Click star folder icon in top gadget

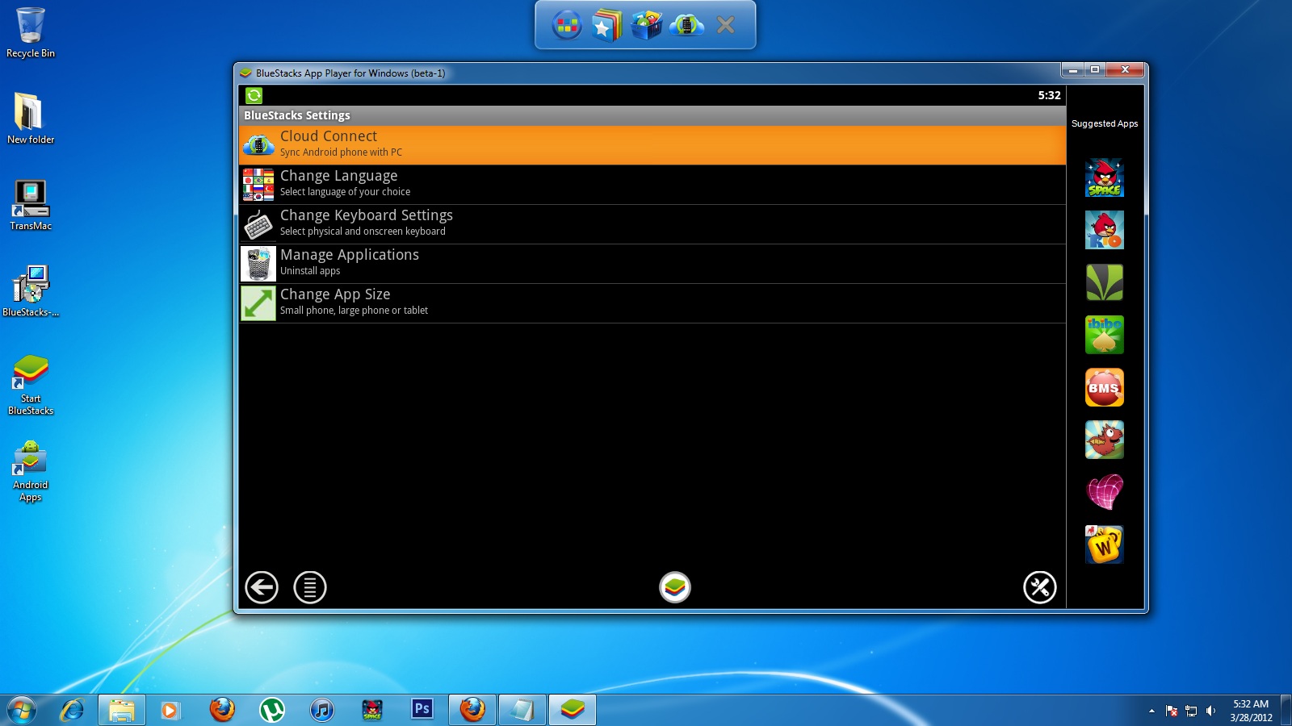(x=606, y=26)
